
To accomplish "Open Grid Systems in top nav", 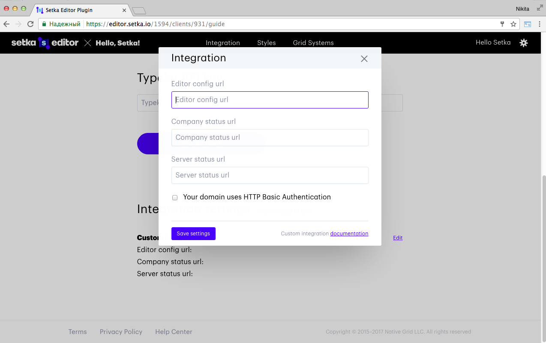I will click(x=313, y=43).
